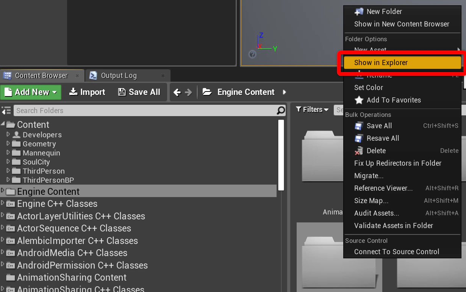Select Fix Up Redirectors in Folder
Viewport: 466px width, 292px height.
tap(398, 163)
